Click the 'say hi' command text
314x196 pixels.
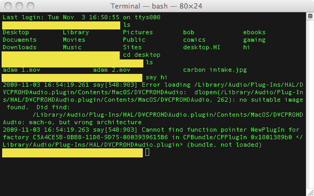[156, 77]
